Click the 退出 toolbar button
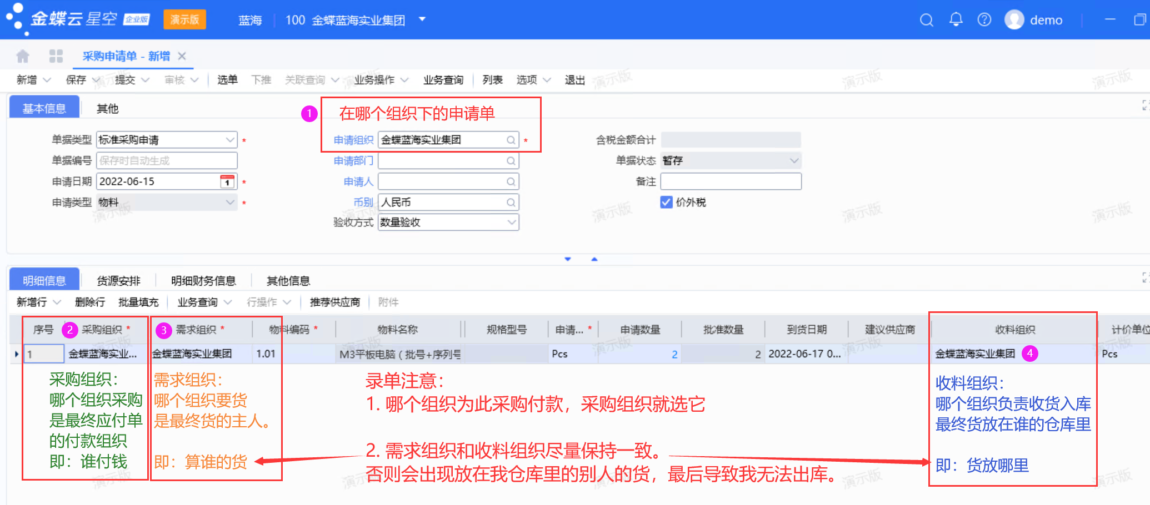Viewport: 1150px width, 505px height. (575, 80)
